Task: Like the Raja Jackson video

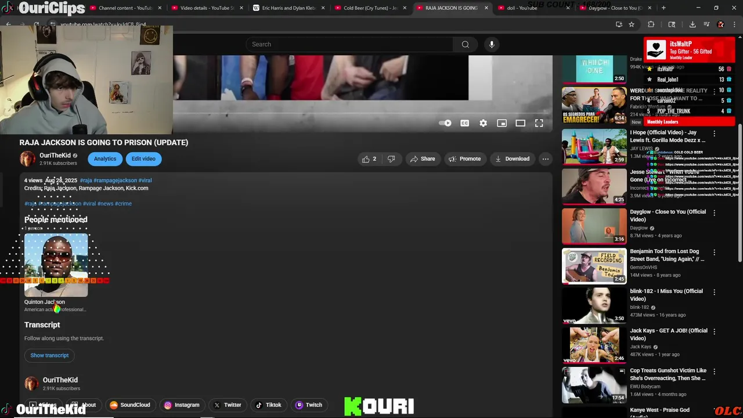Action: pyautogui.click(x=369, y=158)
